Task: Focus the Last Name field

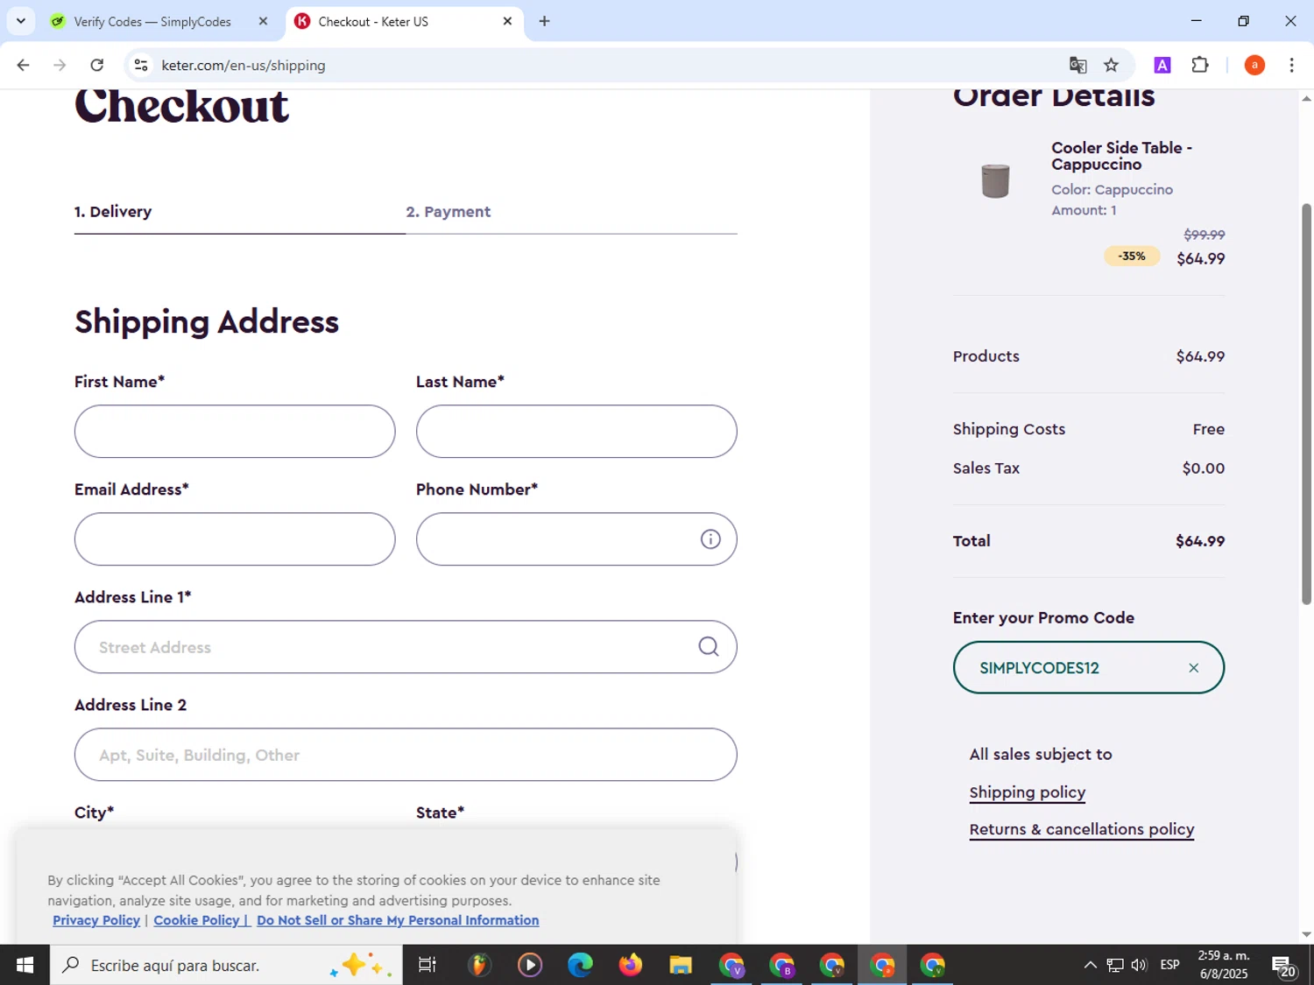Action: (576, 431)
